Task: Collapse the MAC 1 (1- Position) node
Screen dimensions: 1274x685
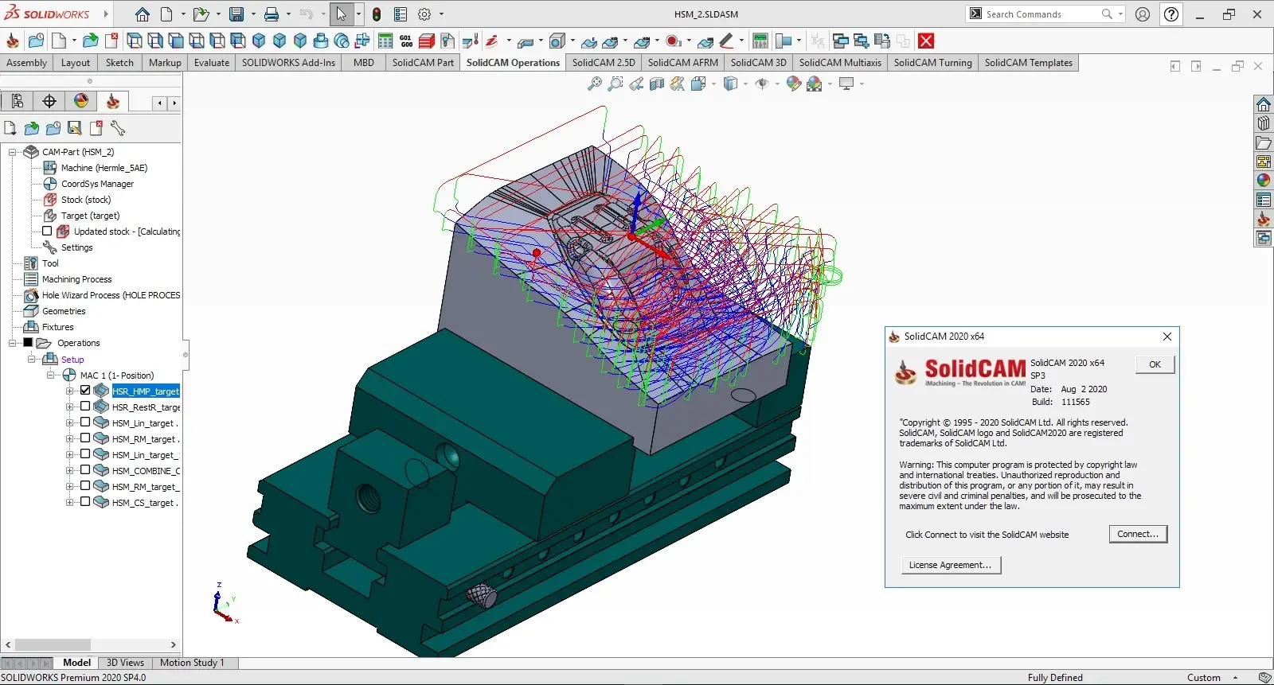Action: click(x=50, y=375)
